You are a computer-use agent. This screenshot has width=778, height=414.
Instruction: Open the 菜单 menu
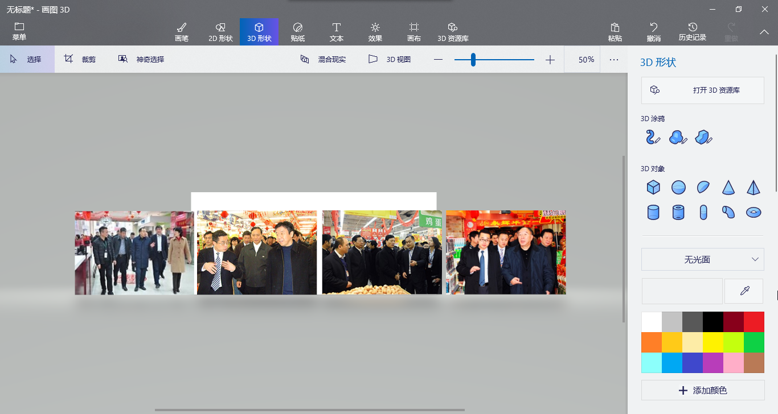(x=19, y=32)
